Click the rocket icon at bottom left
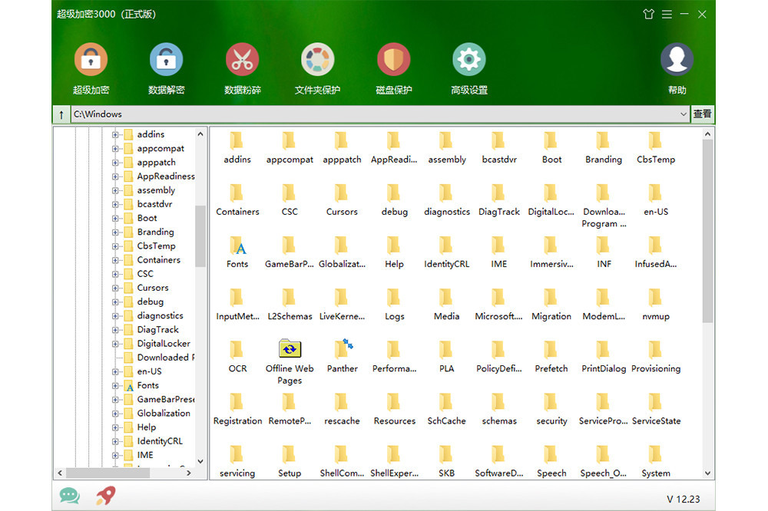This screenshot has height=511, width=768. pos(106,496)
